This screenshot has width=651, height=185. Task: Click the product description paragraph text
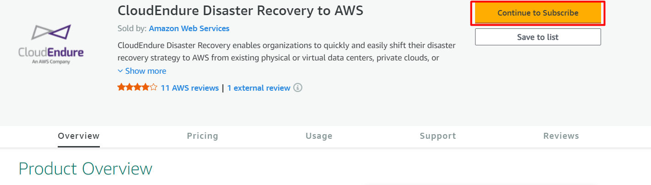pyautogui.click(x=286, y=52)
